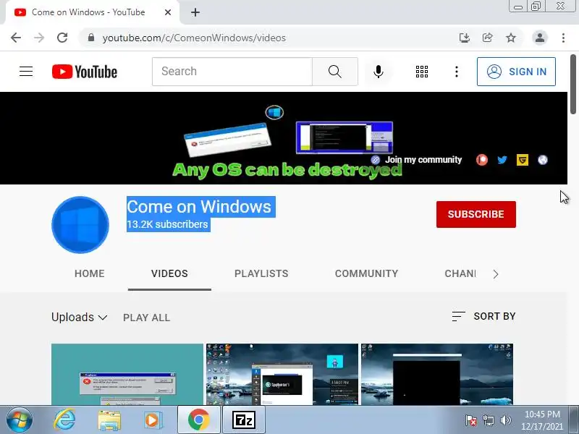The width and height of the screenshot is (579, 434).
Task: Click the magnifier search button
Action: (335, 72)
